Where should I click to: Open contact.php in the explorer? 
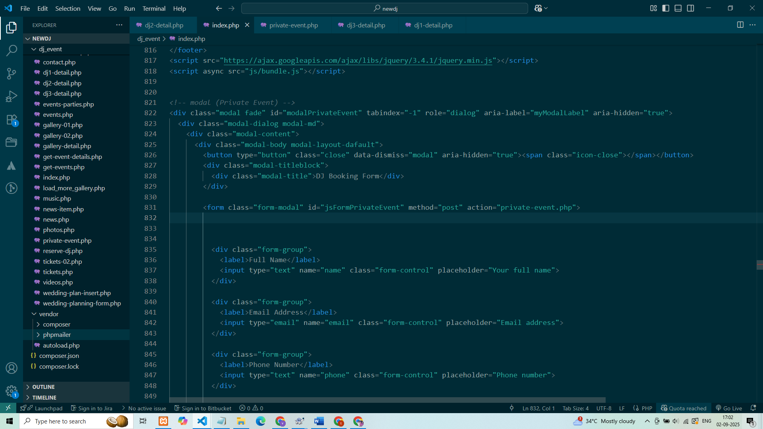[x=59, y=62]
